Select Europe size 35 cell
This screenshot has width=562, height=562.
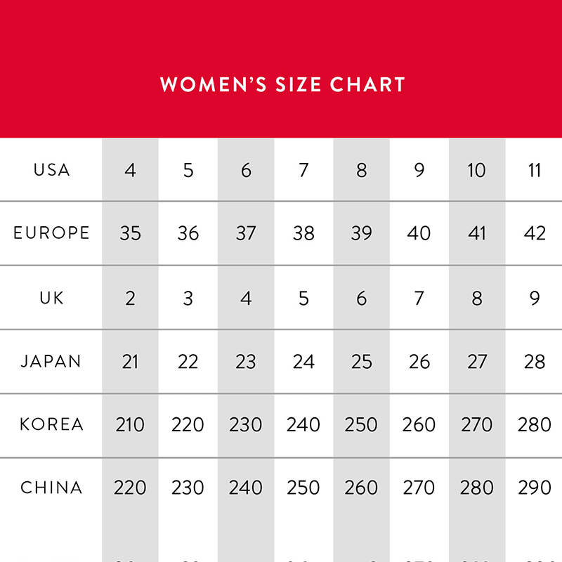click(130, 233)
